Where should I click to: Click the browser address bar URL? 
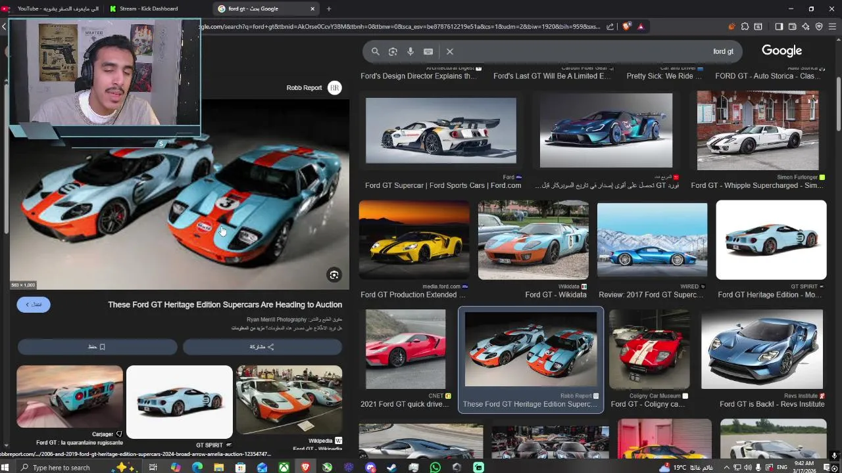401,26
